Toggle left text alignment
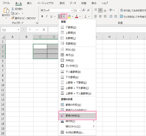 [x=96, y=16]
